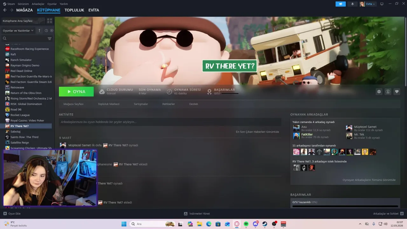Go forward with the right arrow
The width and height of the screenshot is (407, 229).
[x=11, y=10]
